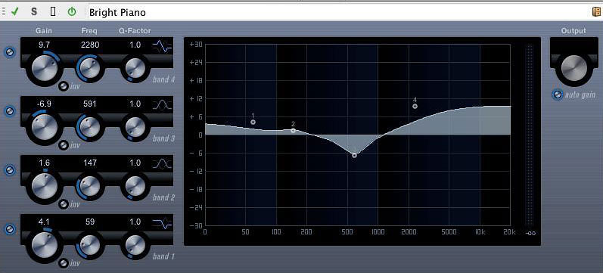The width and height of the screenshot is (603, 273).
Task: Select band 3 peak filter type icon
Action: click(x=162, y=105)
